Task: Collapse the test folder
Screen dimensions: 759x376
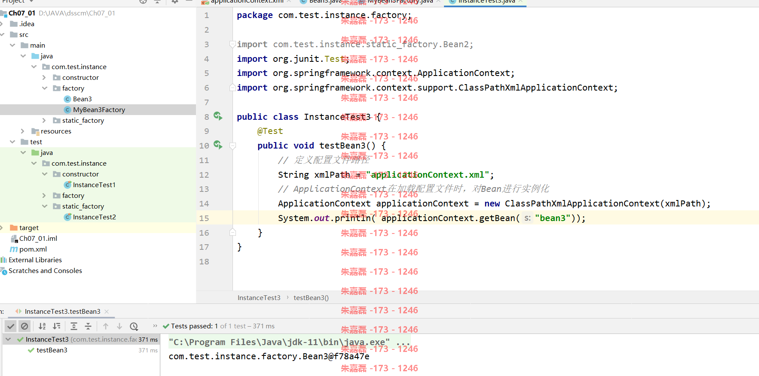Action: [x=12, y=142]
